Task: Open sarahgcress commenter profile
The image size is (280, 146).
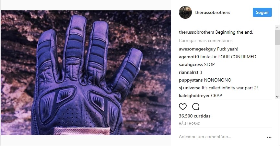Action: pyautogui.click(x=191, y=65)
